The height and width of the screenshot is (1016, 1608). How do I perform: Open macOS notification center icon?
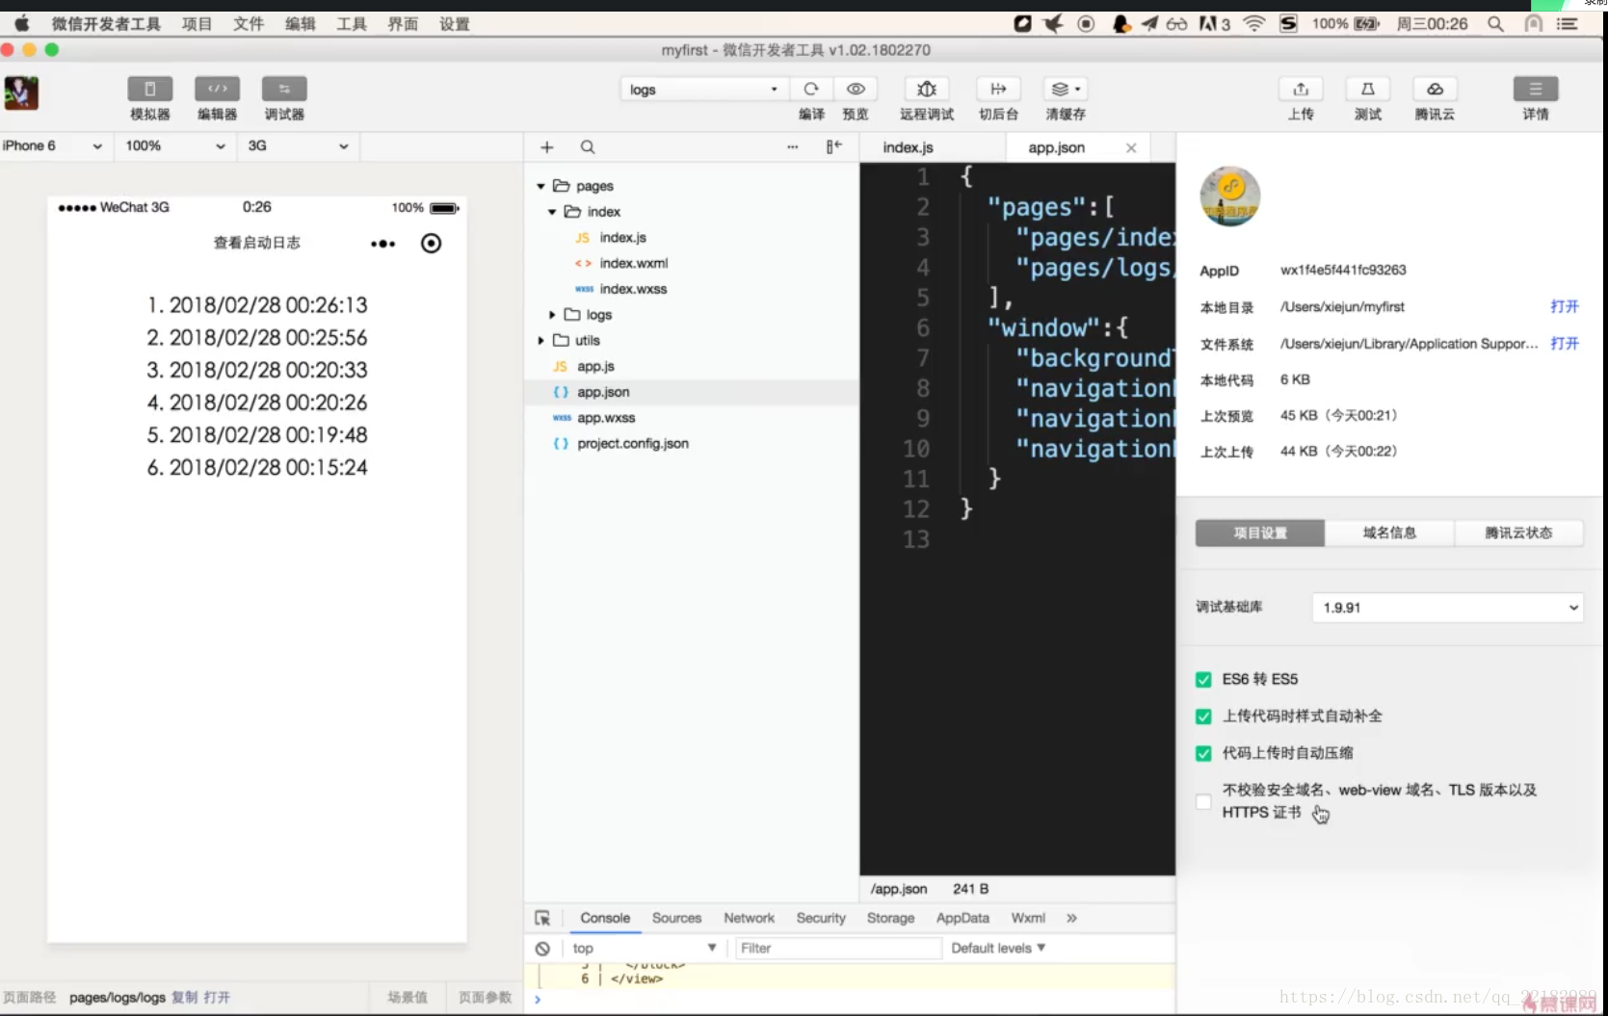coord(1568,24)
